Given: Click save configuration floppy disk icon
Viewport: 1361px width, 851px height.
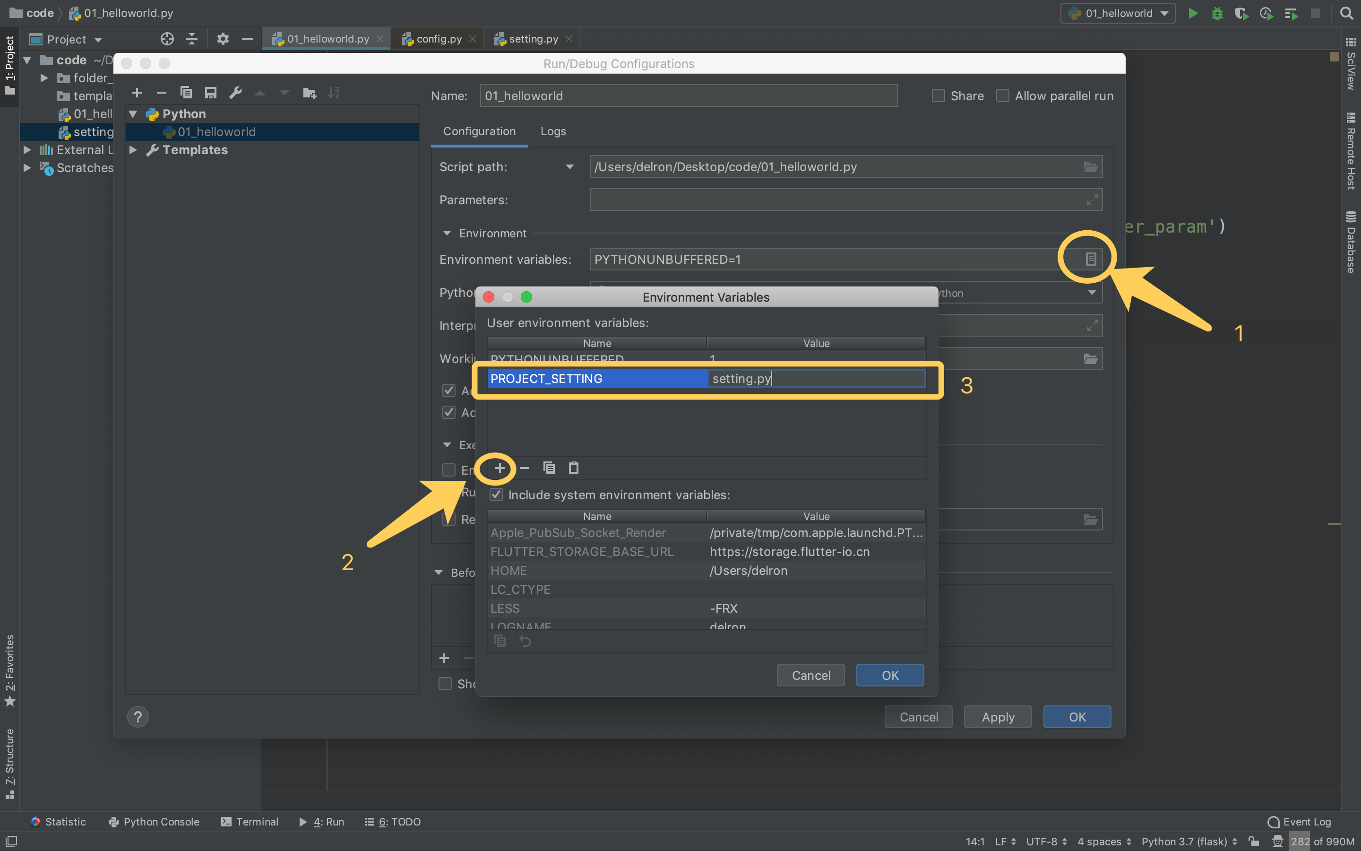Looking at the screenshot, I should [211, 93].
